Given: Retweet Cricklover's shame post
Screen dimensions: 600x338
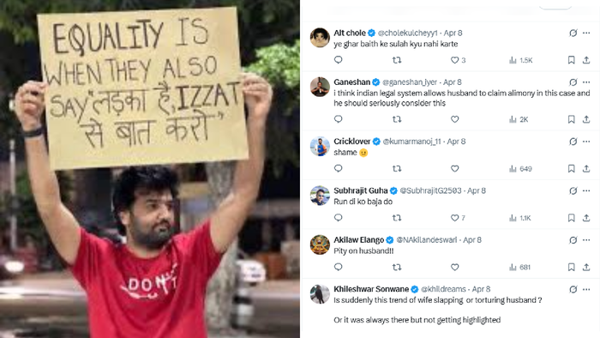Looking at the screenshot, I should tap(397, 168).
